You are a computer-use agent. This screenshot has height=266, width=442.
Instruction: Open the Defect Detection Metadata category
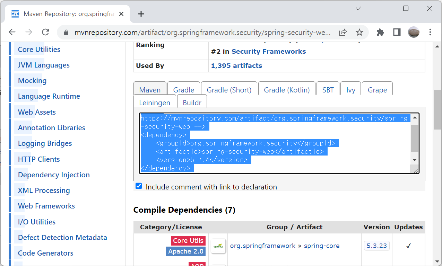(x=62, y=238)
